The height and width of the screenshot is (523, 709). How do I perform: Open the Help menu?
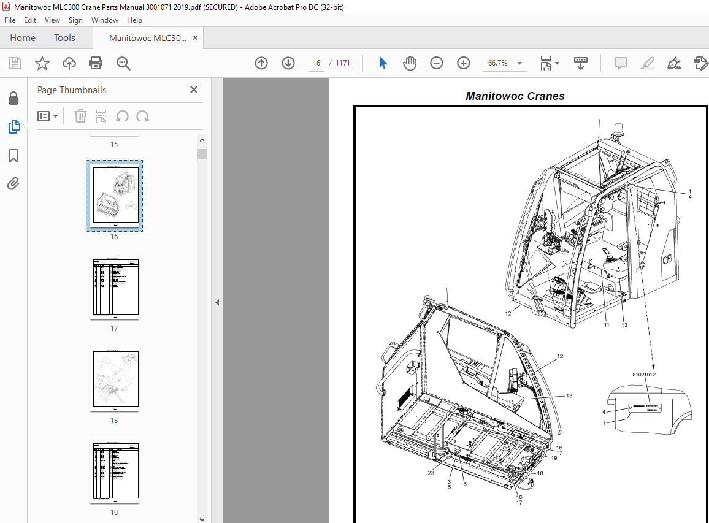(x=134, y=20)
